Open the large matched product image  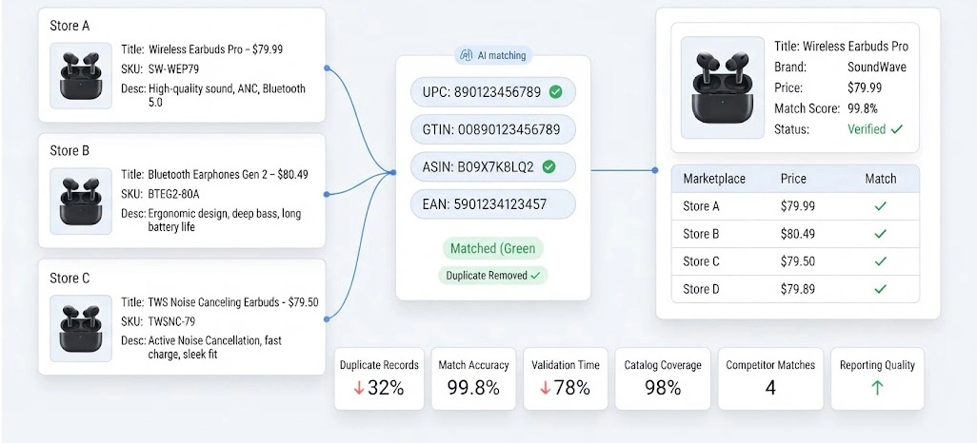[x=723, y=87]
